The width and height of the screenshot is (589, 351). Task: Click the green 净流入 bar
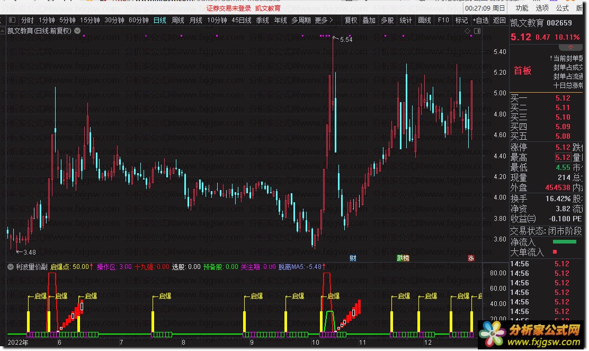tap(565, 242)
